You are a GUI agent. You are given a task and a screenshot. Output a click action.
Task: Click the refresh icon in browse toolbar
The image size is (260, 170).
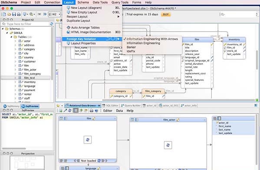point(70,111)
